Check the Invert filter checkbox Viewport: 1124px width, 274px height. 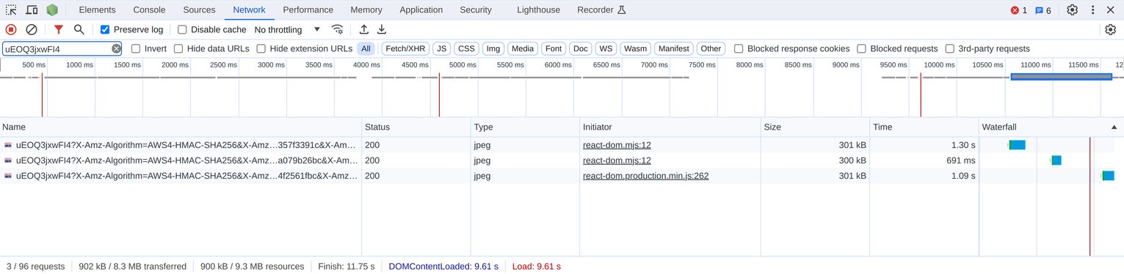[x=136, y=48]
